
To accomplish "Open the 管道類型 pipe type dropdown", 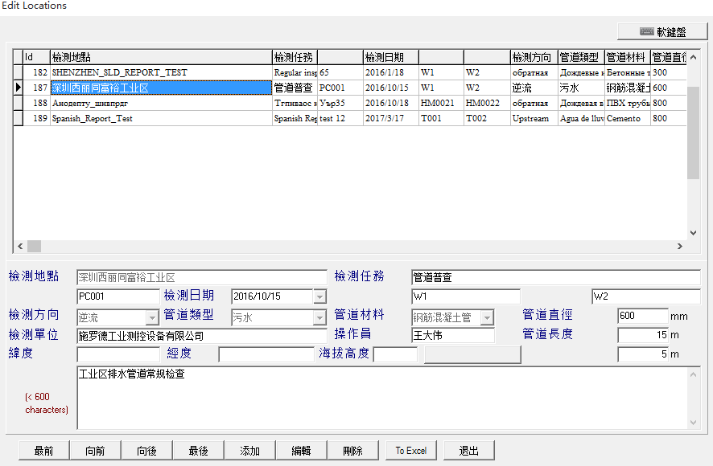I will 319,318.
